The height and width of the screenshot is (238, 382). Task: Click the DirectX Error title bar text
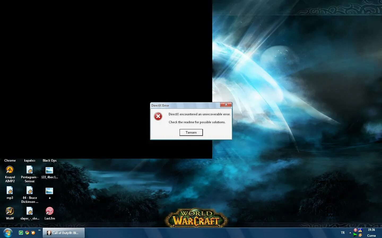(160, 106)
